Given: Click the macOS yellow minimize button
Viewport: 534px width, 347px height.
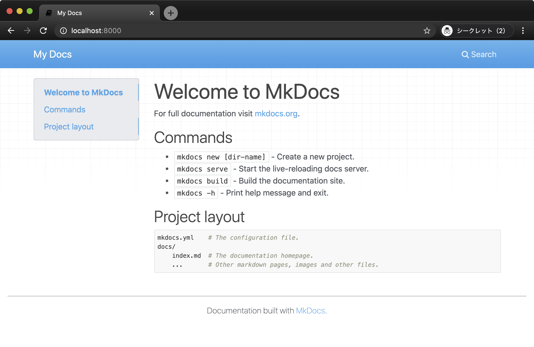Looking at the screenshot, I should pos(20,11).
